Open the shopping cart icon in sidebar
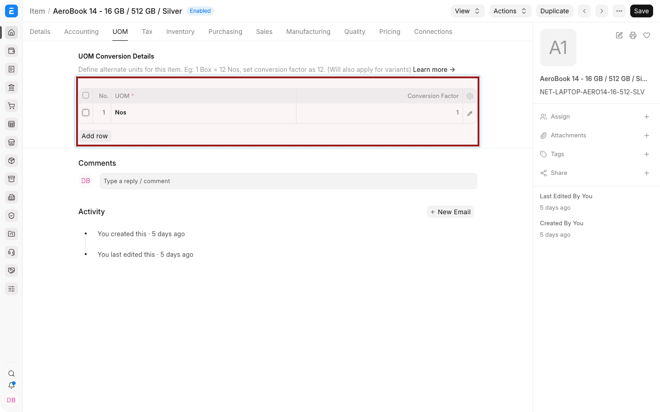The width and height of the screenshot is (660, 412). [11, 106]
